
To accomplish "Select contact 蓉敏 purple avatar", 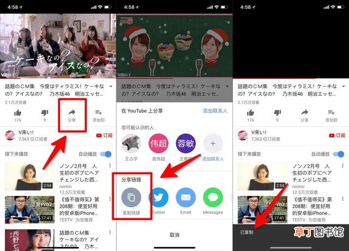I will pyautogui.click(x=185, y=143).
